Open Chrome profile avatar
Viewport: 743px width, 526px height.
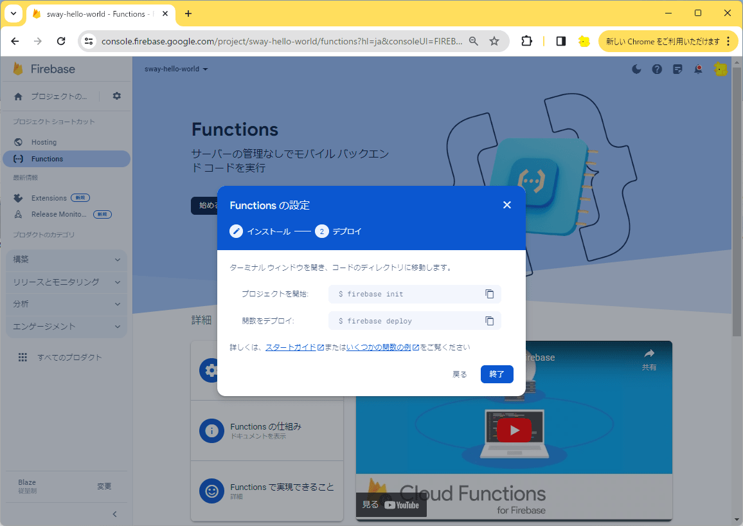[x=584, y=41]
